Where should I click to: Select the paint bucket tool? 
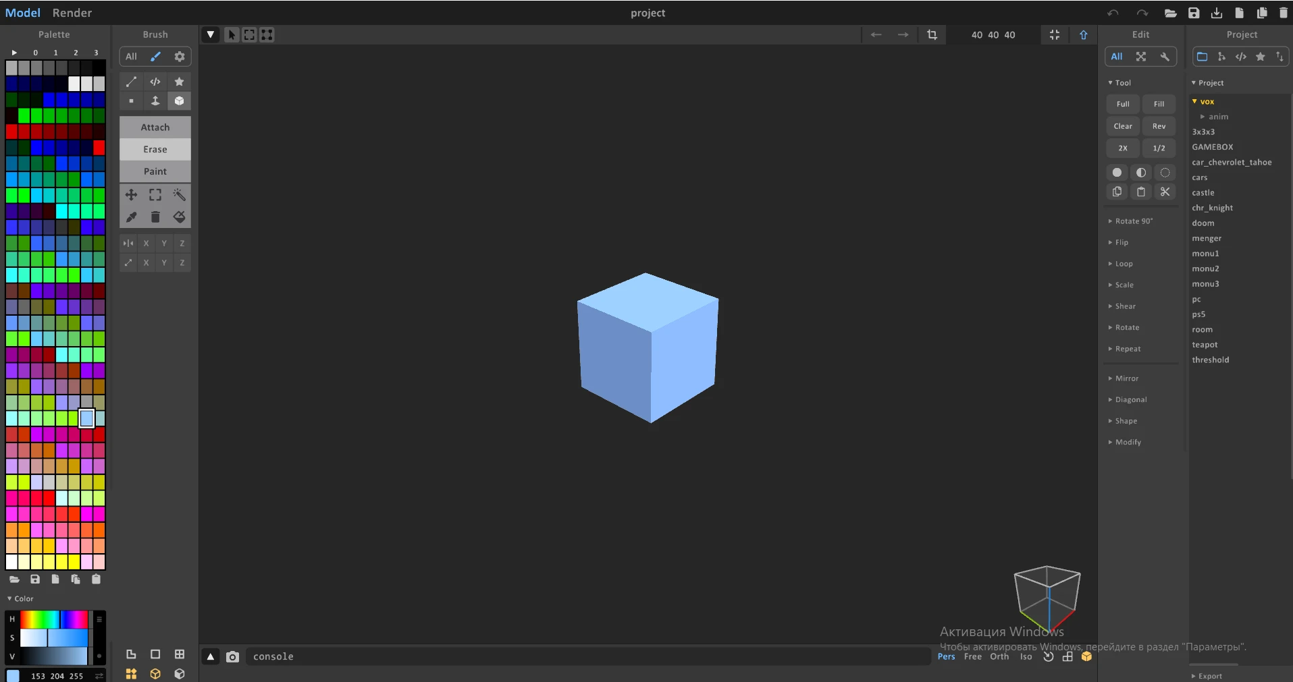(x=179, y=217)
